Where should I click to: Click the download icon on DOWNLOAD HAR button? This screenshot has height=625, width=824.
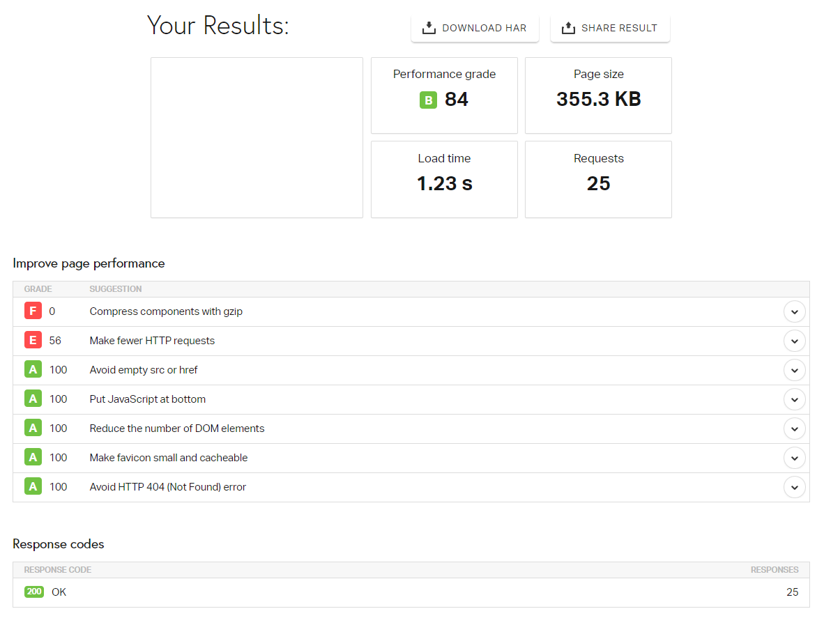(428, 28)
